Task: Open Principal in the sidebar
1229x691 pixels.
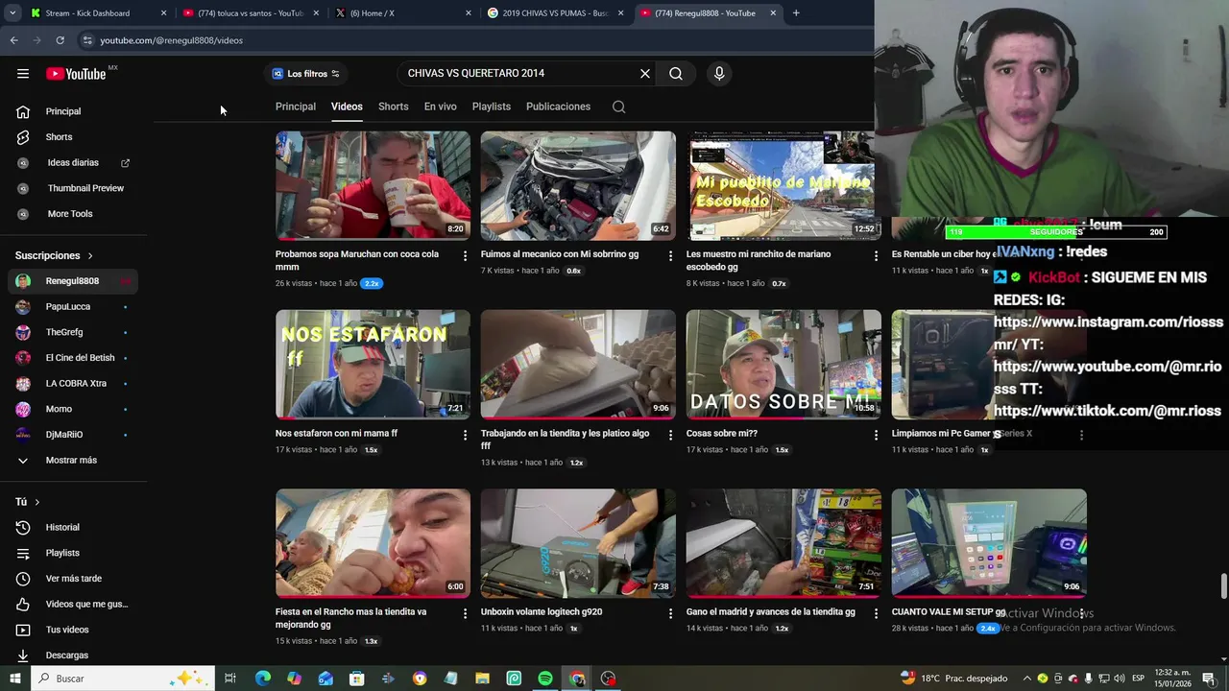Action: point(73,111)
